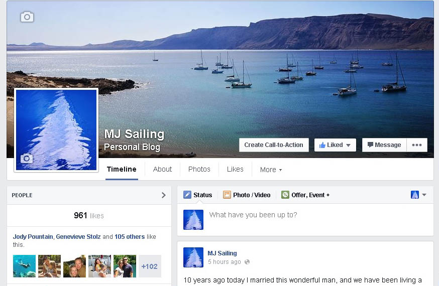Switch to the About tab
Image resolution: width=439 pixels, height=286 pixels.
(162, 169)
